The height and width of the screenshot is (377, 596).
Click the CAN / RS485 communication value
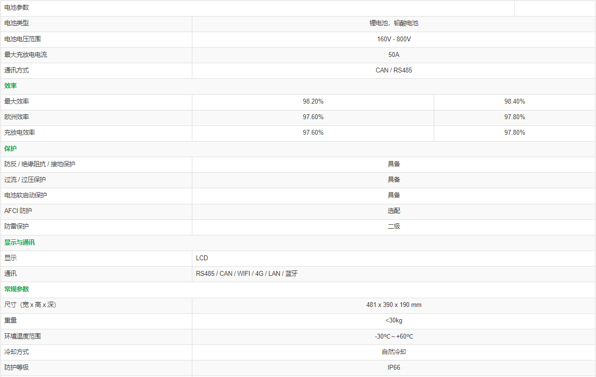pyautogui.click(x=393, y=70)
